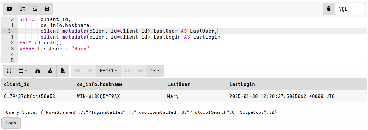Screen dimensions: 368x130
Task: Click the Logs button
Action: 11,123
